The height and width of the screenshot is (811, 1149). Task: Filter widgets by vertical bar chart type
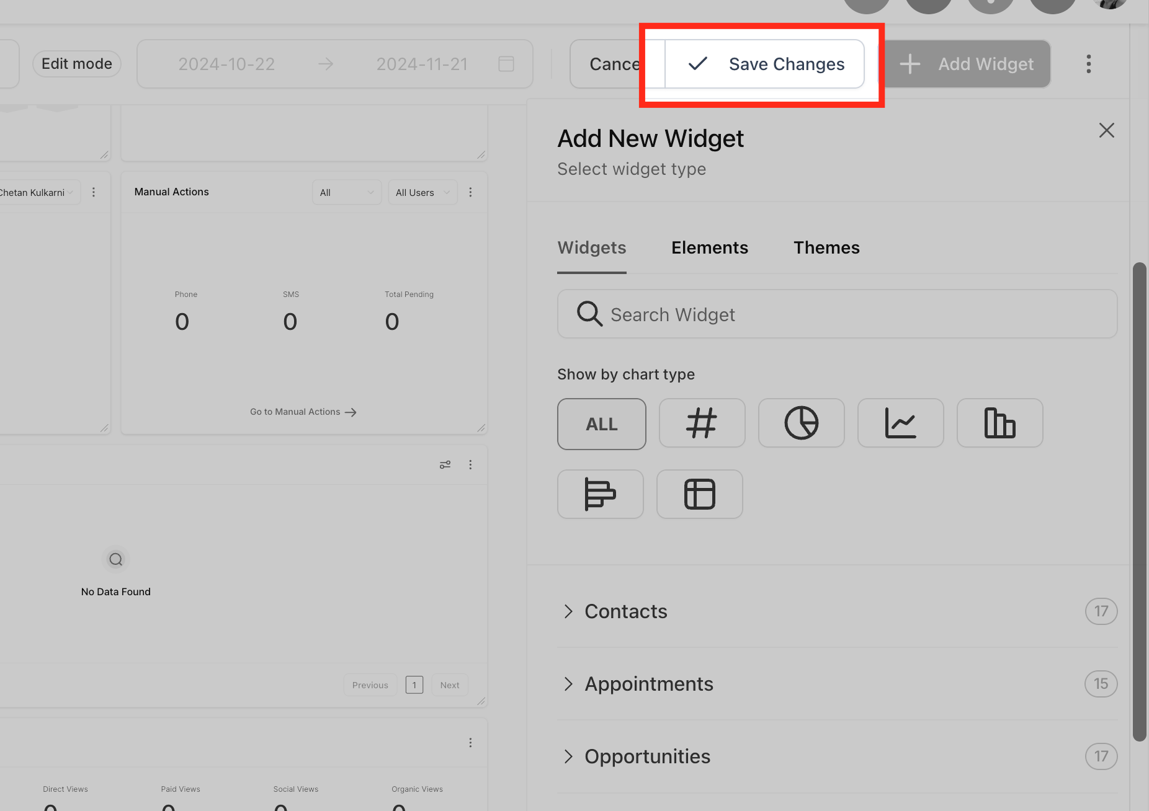(999, 423)
